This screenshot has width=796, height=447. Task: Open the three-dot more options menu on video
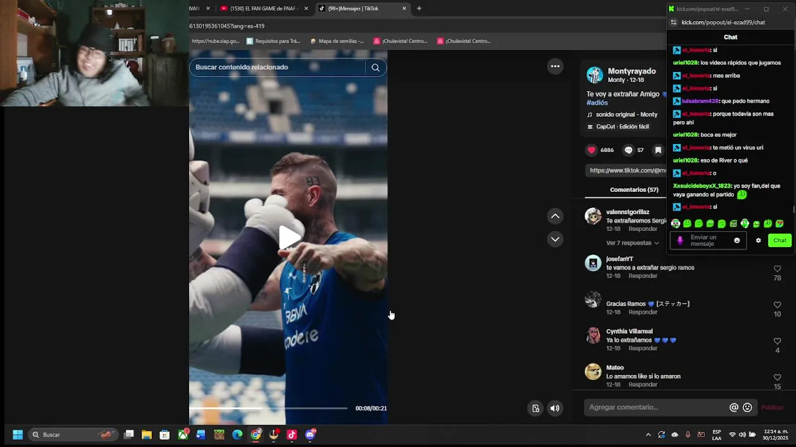coord(555,66)
